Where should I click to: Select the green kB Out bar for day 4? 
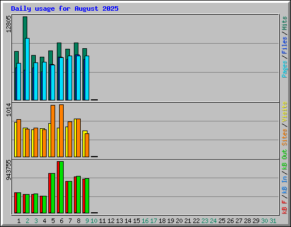pyautogui.click(x=44, y=204)
